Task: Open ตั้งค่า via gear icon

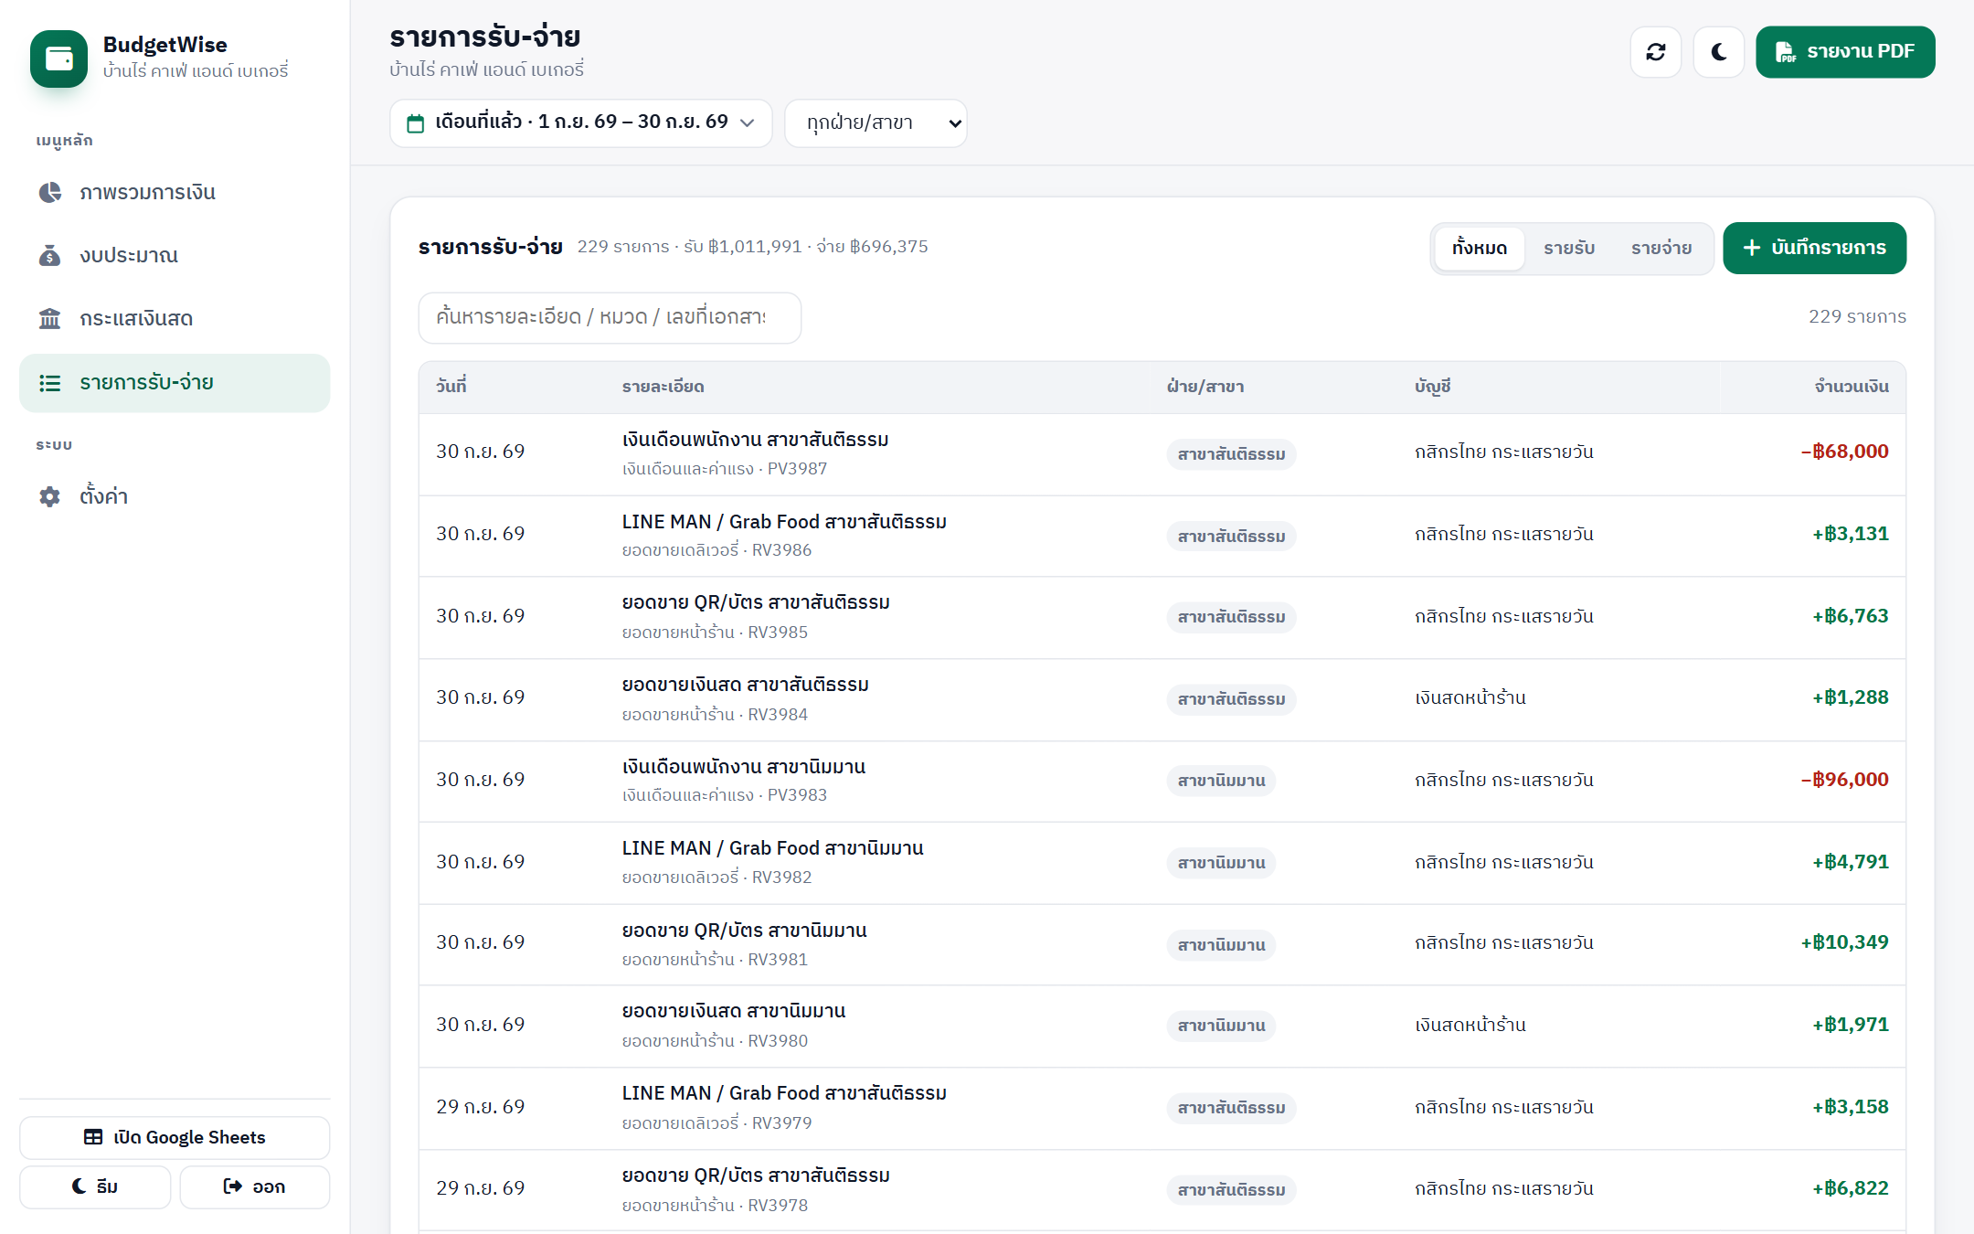Action: 50,496
